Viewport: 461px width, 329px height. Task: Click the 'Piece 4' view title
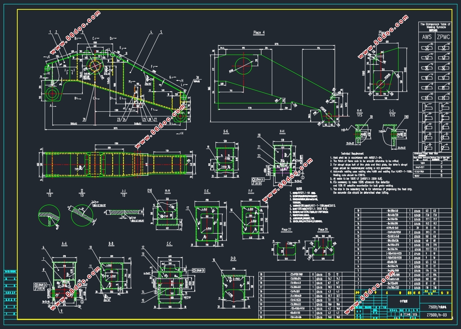[x=259, y=33]
